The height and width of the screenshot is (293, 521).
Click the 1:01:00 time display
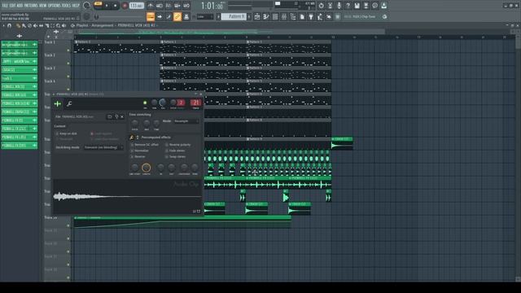click(212, 6)
